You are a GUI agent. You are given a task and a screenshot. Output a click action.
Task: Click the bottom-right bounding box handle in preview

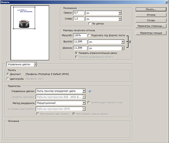click(x=35, y=29)
